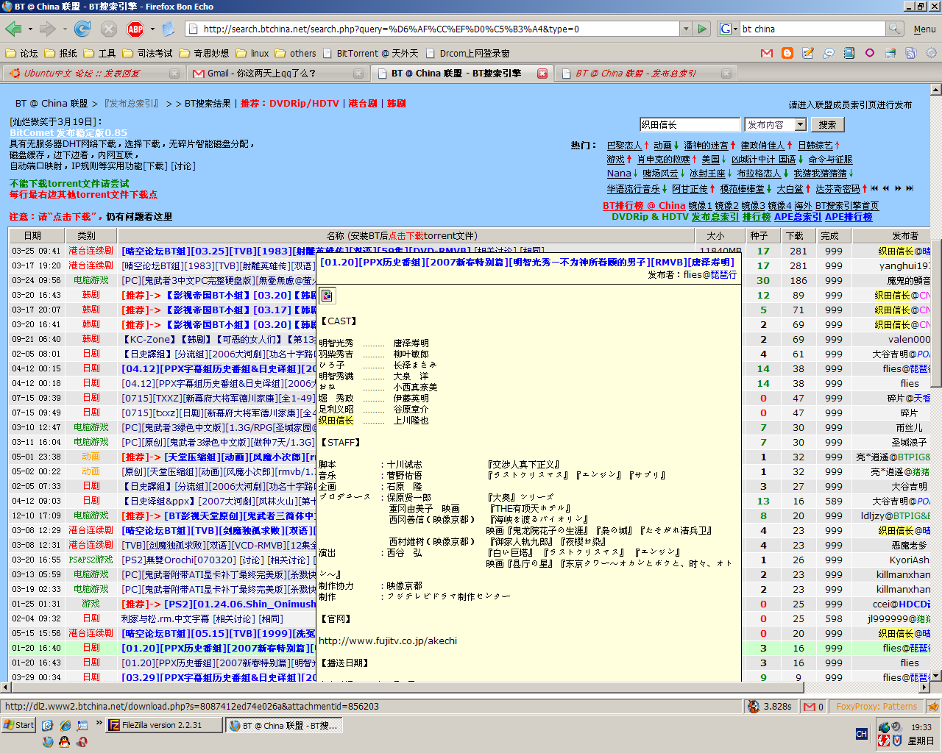Open the APE排行榜 link
Image resolution: width=942 pixels, height=753 pixels.
(x=849, y=216)
